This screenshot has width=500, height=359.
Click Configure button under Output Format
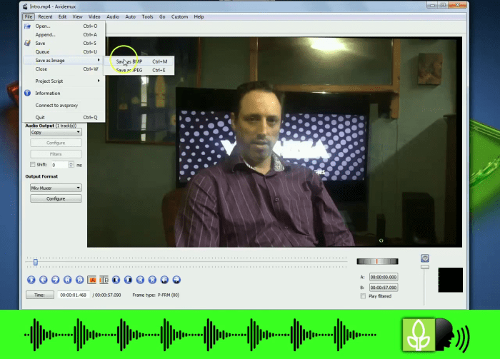56,198
